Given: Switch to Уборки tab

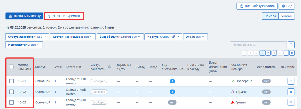Looking at the screenshot, I should tap(286, 16).
